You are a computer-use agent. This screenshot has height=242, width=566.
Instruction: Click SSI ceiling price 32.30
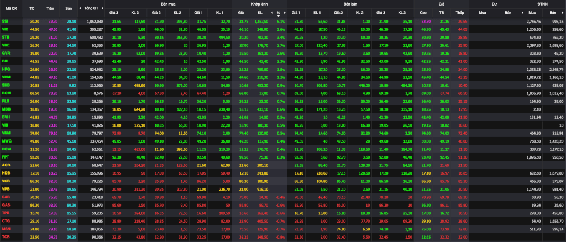tap(53, 22)
